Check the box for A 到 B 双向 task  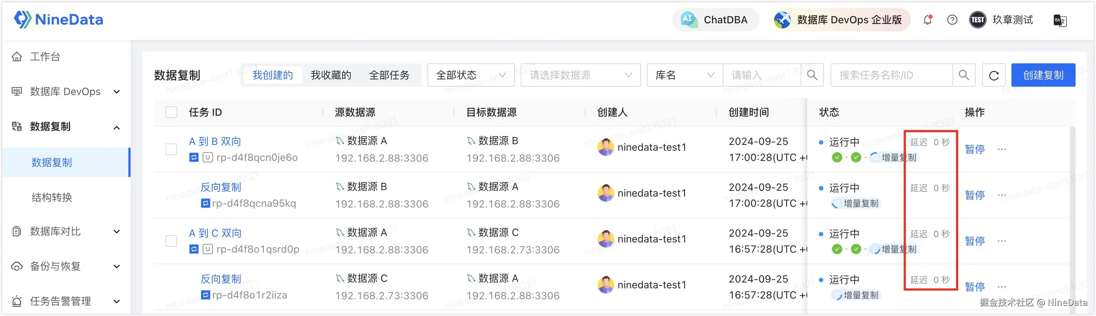click(171, 149)
